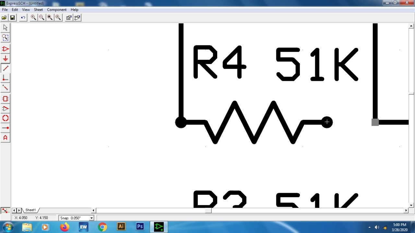Screen dimensions: 415x233
Task: Select the zoom-to-selection box tool
Action: [x=5, y=38]
